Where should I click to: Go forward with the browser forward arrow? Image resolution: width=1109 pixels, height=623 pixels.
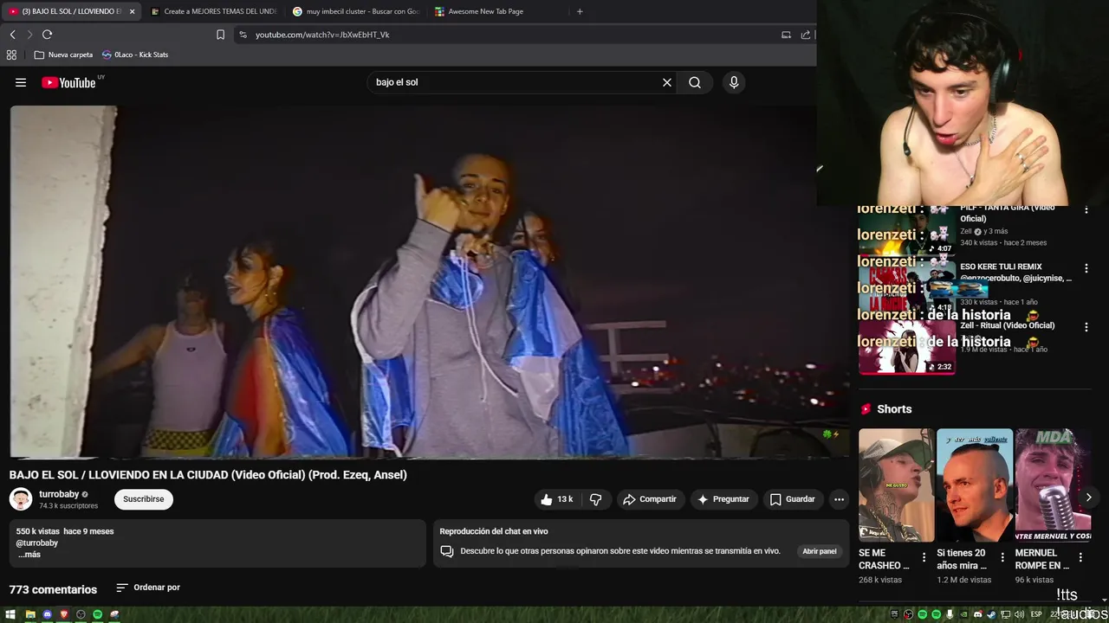[29, 35]
